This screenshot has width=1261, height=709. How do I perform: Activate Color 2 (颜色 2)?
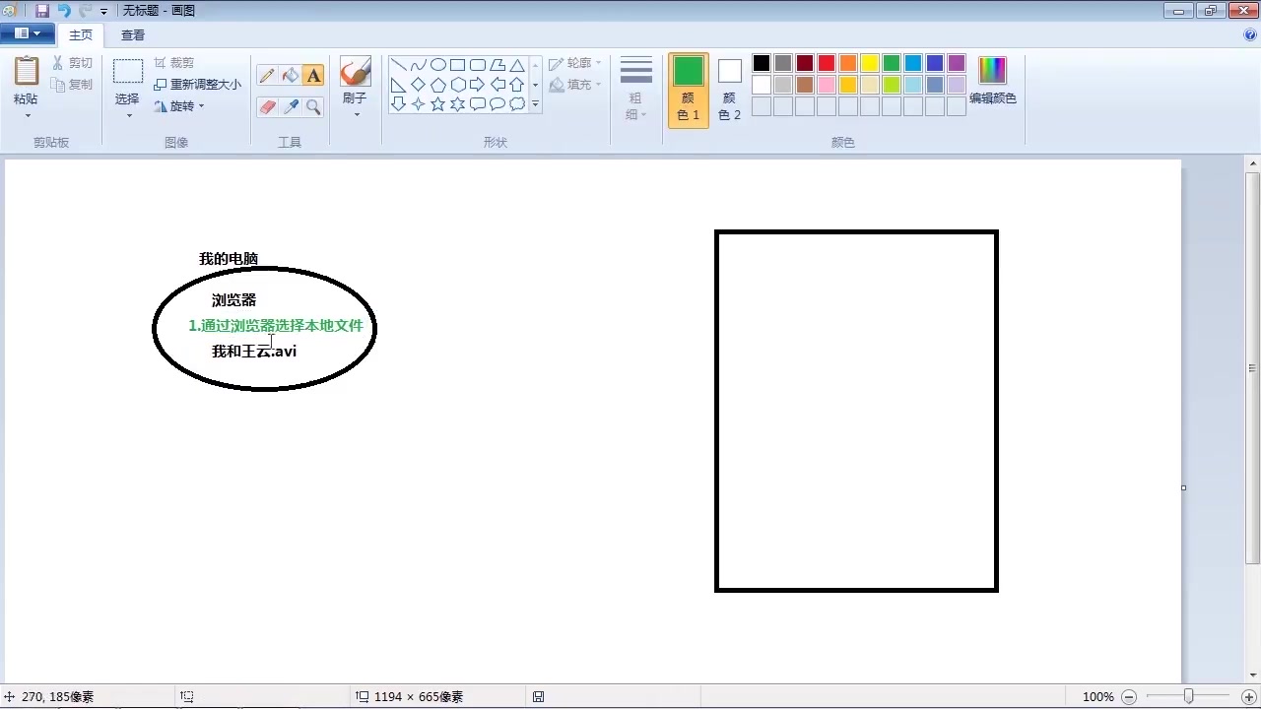(730, 90)
